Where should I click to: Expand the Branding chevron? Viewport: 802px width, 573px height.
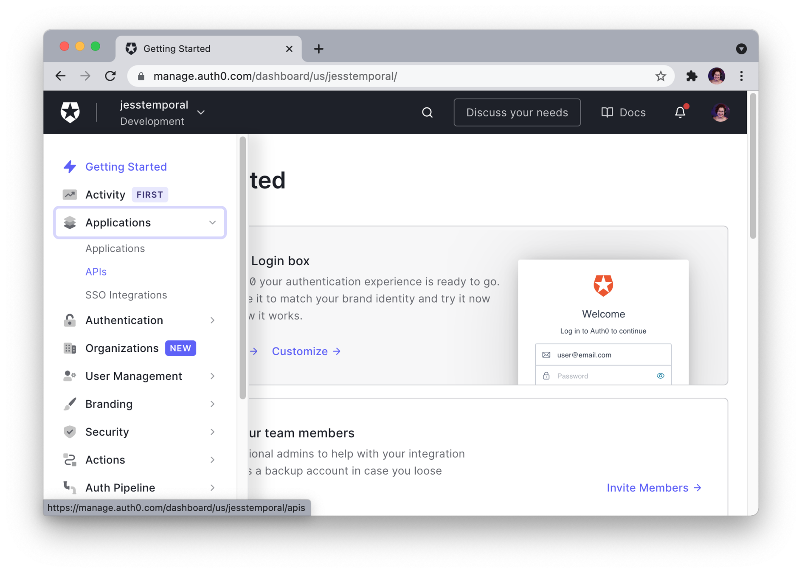[212, 404]
